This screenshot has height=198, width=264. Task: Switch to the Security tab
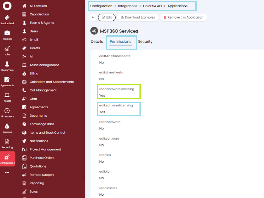pyautogui.click(x=145, y=42)
